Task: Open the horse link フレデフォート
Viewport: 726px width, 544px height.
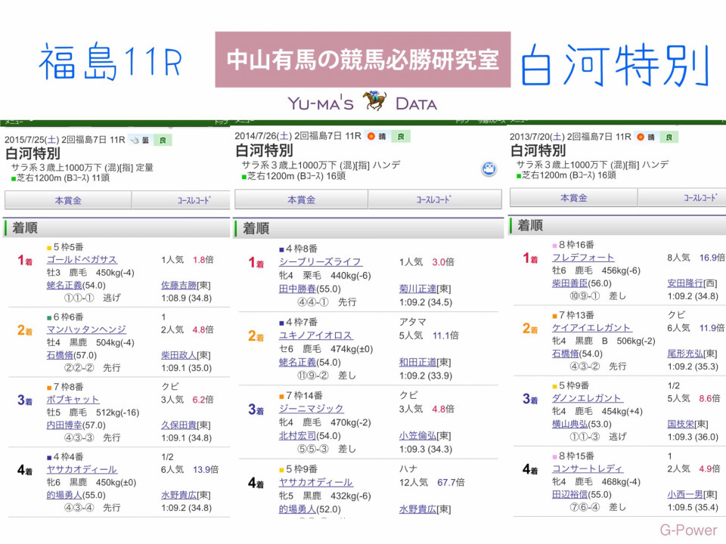Action: [583, 258]
